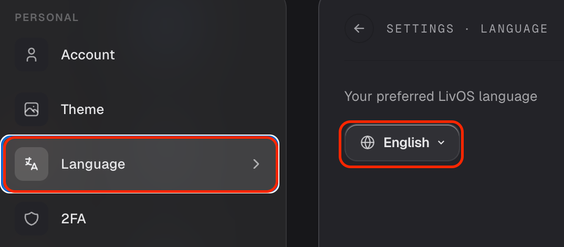Click the 2FA shield icon
This screenshot has width=564, height=247.
(32, 219)
